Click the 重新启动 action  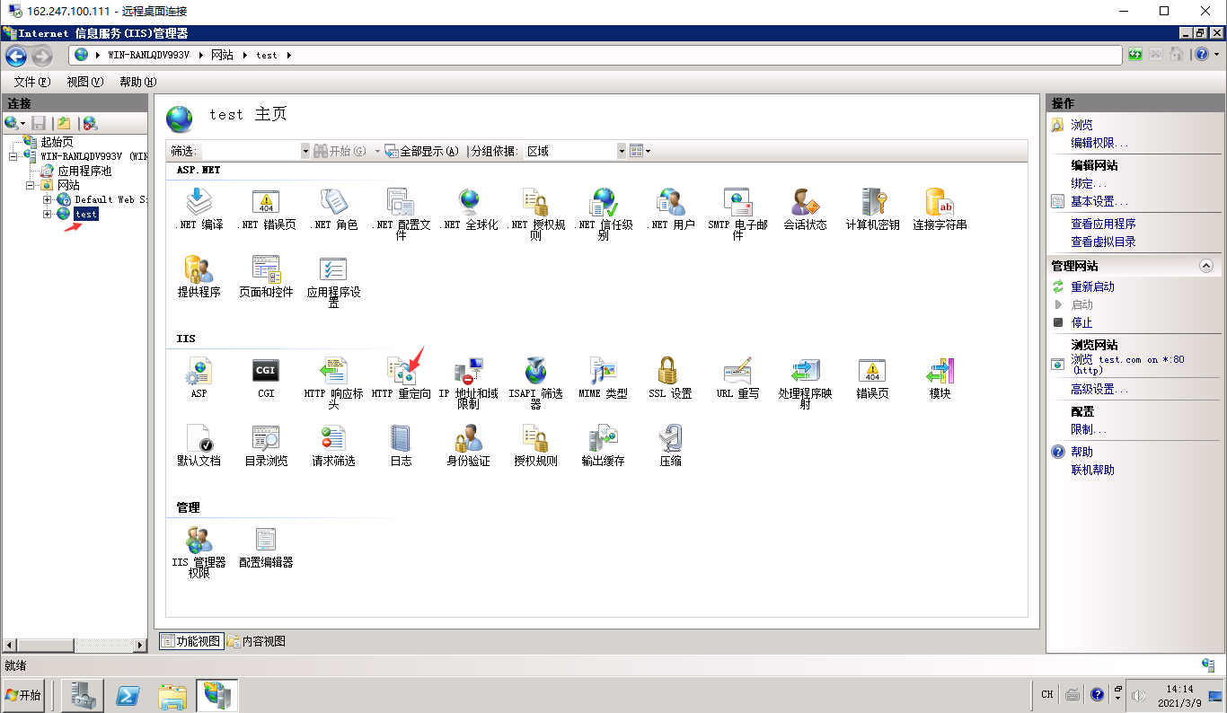pyautogui.click(x=1092, y=286)
